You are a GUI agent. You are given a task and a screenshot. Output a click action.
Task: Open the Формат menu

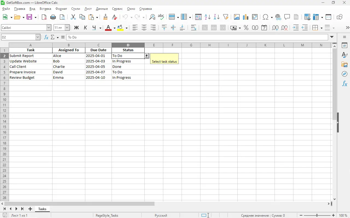(61, 9)
